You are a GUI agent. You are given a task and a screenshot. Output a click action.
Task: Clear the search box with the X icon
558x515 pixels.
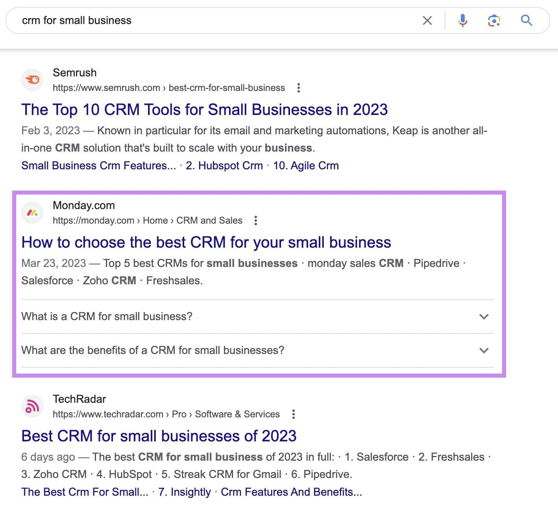427,20
